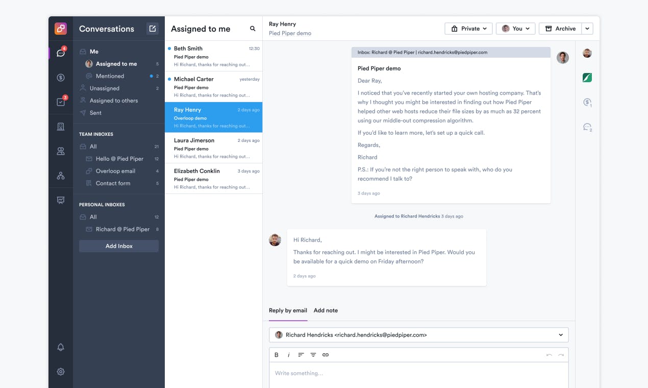Open the settings gear icon
The image size is (648, 388).
(61, 372)
